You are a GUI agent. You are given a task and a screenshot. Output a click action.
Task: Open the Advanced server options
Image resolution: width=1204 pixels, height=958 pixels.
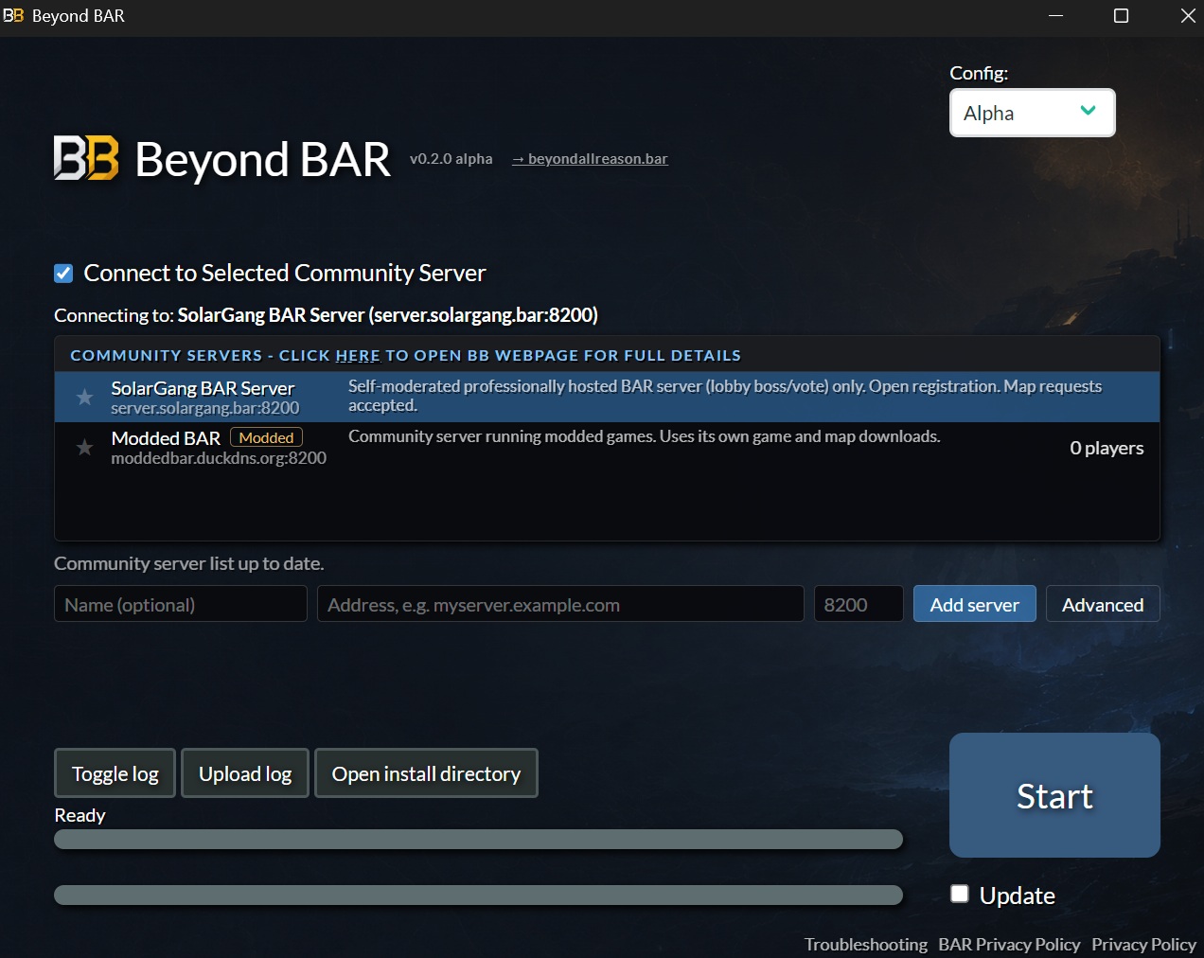[x=1103, y=604]
